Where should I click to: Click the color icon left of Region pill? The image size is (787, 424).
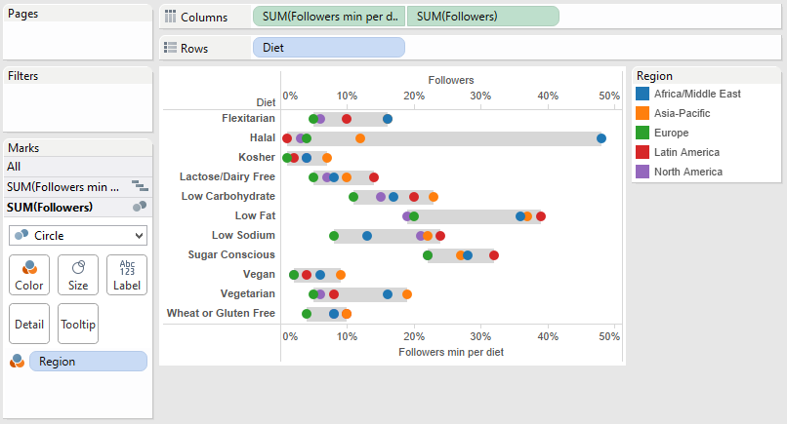pyautogui.click(x=17, y=362)
